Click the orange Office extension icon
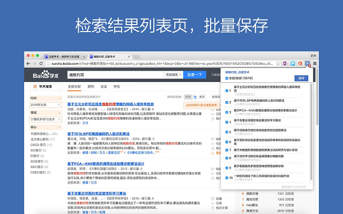This screenshot has width=343, height=214. click(x=300, y=64)
